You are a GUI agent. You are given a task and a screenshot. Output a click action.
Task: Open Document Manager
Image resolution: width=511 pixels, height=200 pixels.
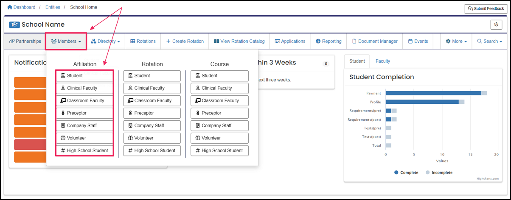[375, 41]
